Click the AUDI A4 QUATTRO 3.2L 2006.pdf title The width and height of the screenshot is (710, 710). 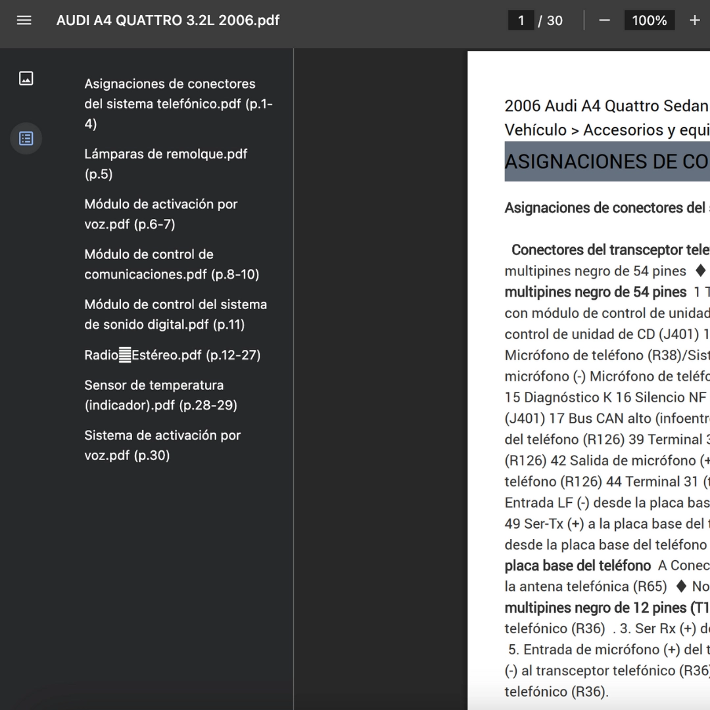pyautogui.click(x=168, y=20)
